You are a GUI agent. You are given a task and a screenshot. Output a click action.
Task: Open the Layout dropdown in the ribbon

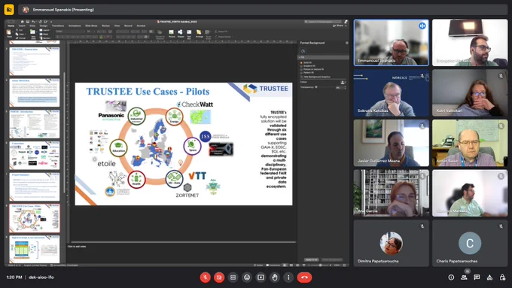(x=44, y=30)
